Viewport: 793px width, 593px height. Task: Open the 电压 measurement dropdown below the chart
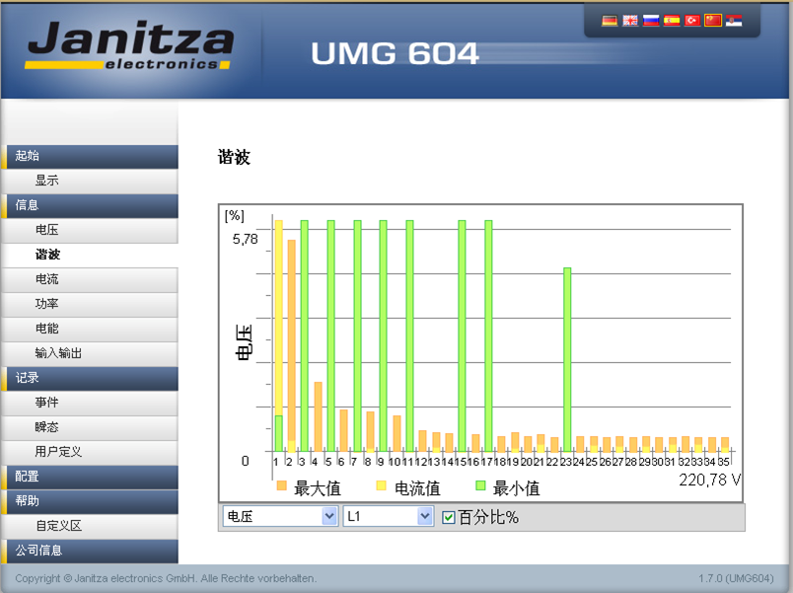click(280, 516)
